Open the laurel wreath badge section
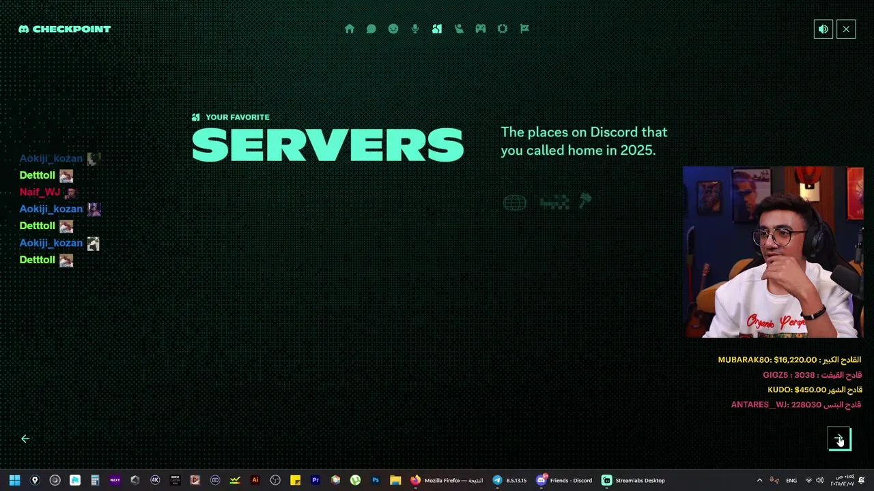 coord(503,29)
